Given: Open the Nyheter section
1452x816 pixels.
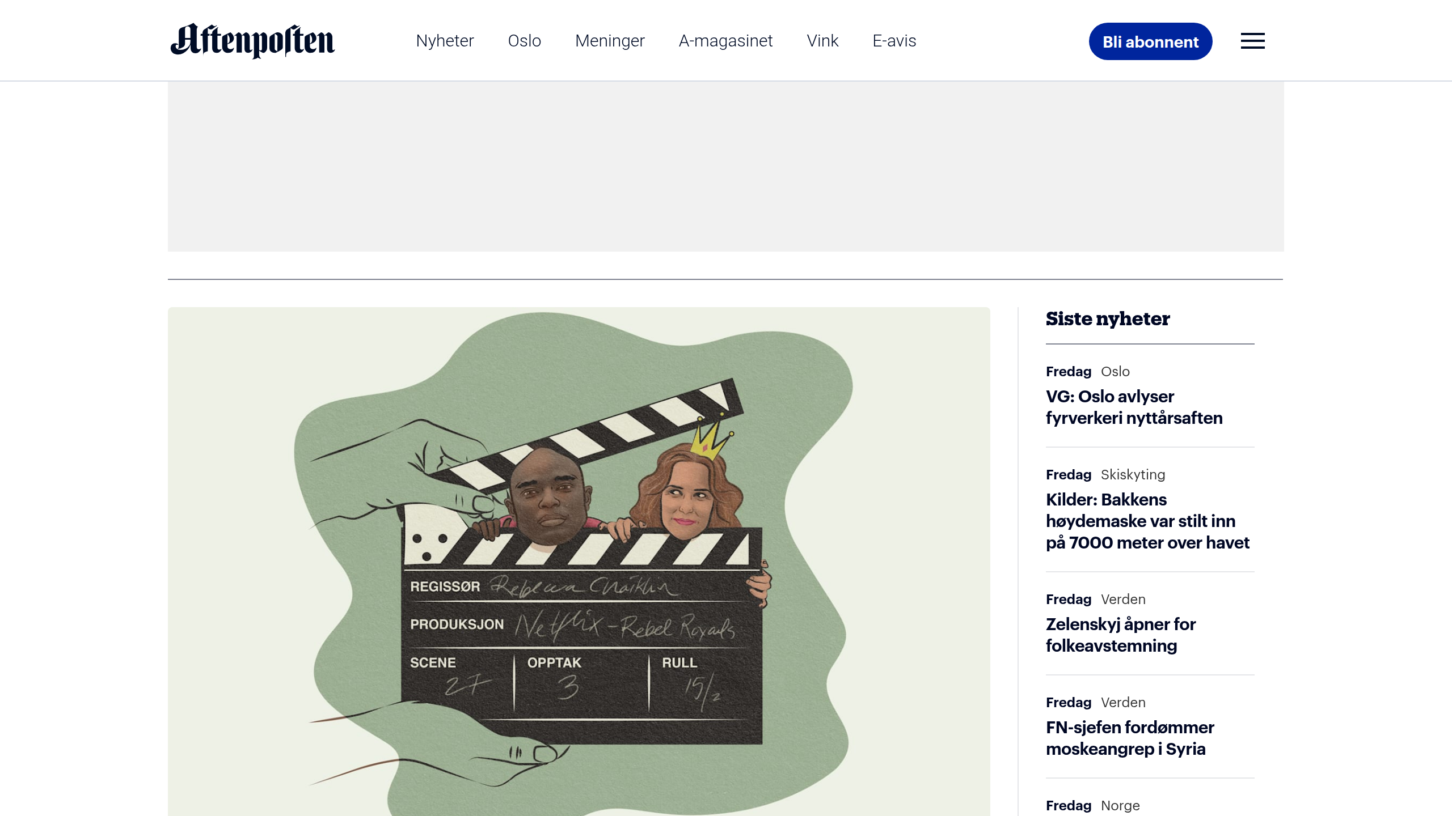Looking at the screenshot, I should coord(445,40).
